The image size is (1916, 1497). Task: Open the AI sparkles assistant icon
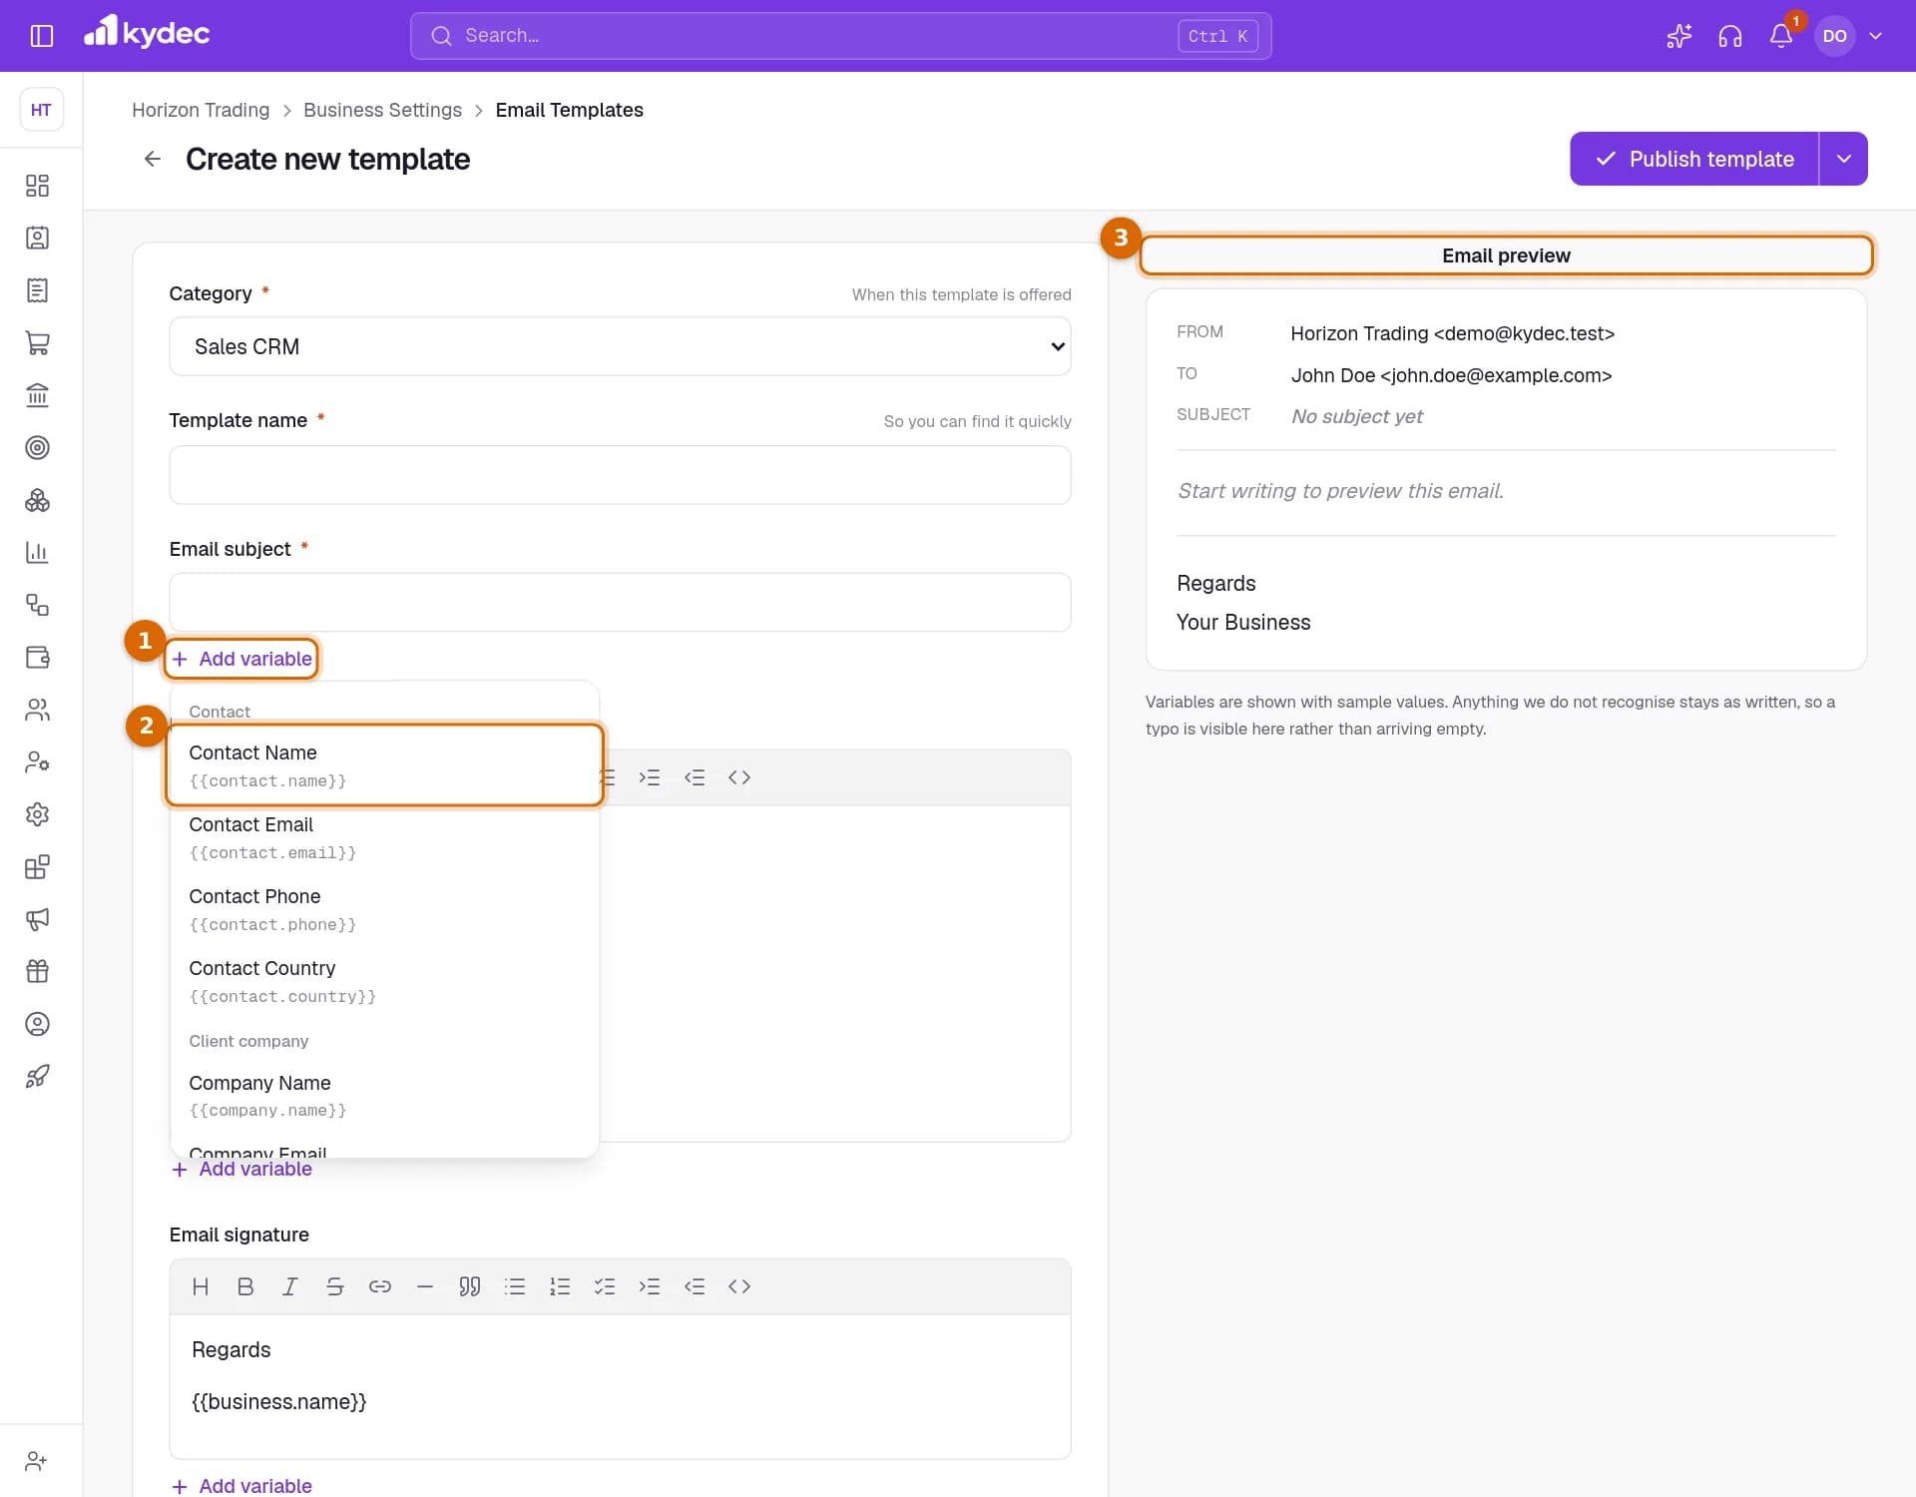click(1678, 36)
